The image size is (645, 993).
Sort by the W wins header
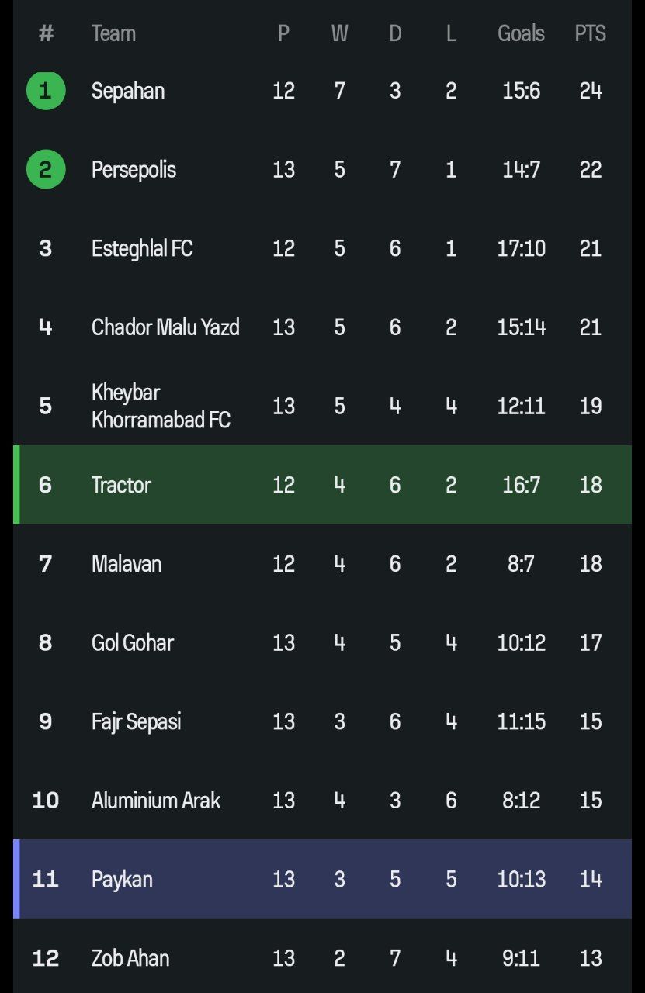(x=339, y=33)
